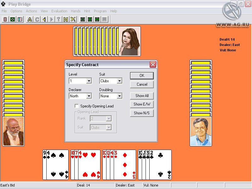Select the 9 of spades card

tap(44, 165)
